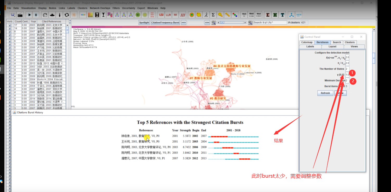Click the circular refresh arrows icon
This screenshot has width=391, height=192.
click(67, 15)
